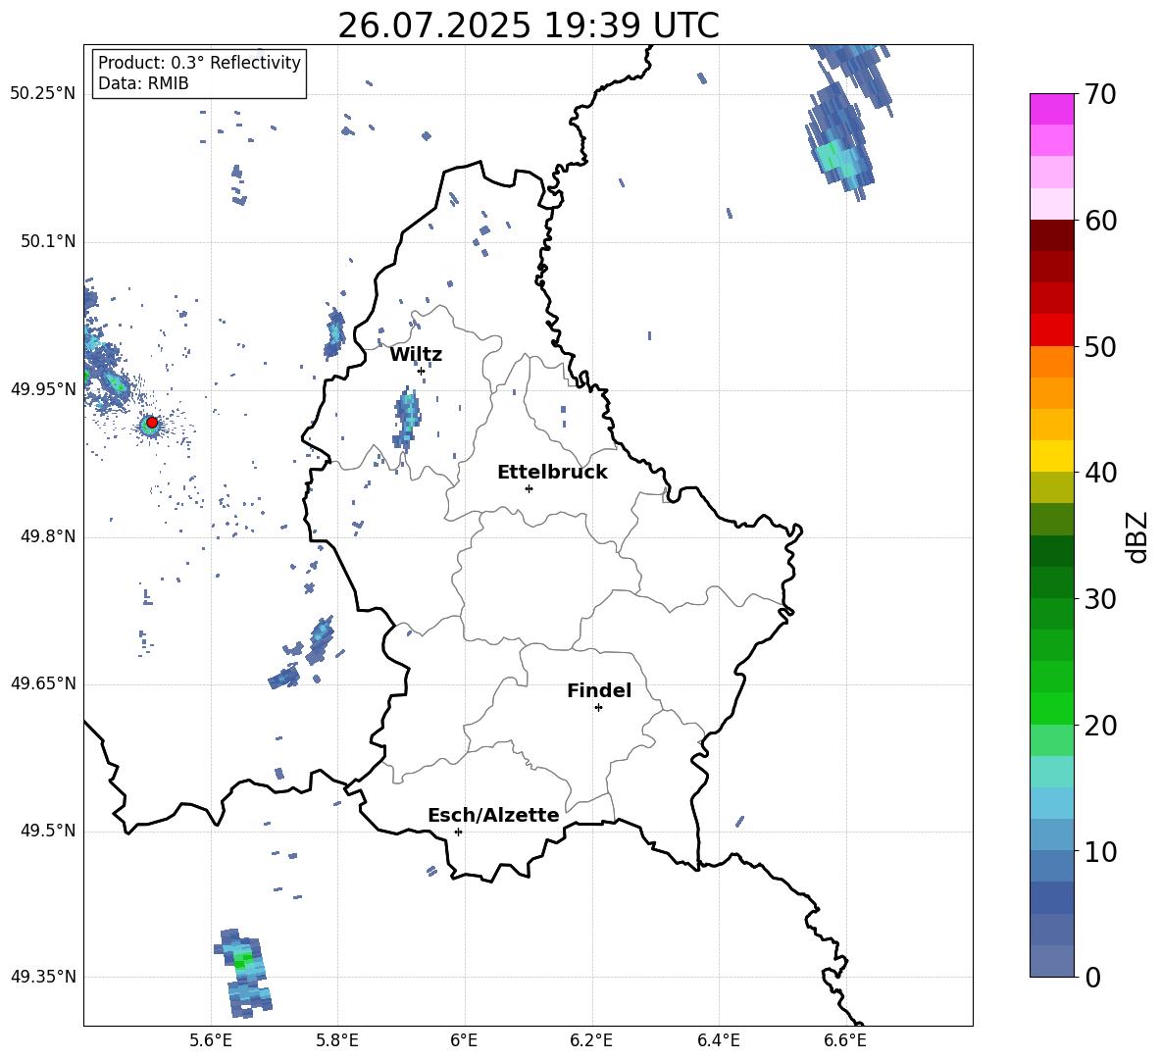Screen dimensions: 1161x1060
Task: Click the 49.95°N latitude label
Action: click(x=43, y=389)
